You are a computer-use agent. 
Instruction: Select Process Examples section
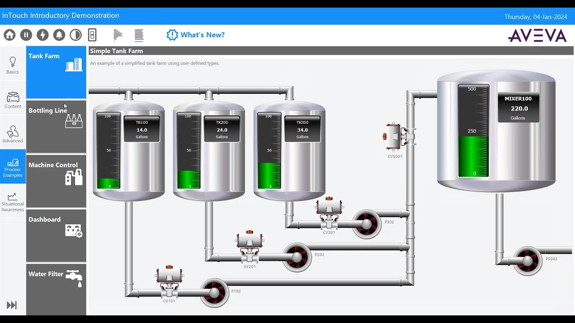coord(13,167)
